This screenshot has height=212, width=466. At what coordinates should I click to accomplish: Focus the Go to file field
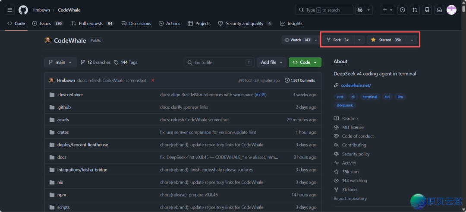point(219,63)
